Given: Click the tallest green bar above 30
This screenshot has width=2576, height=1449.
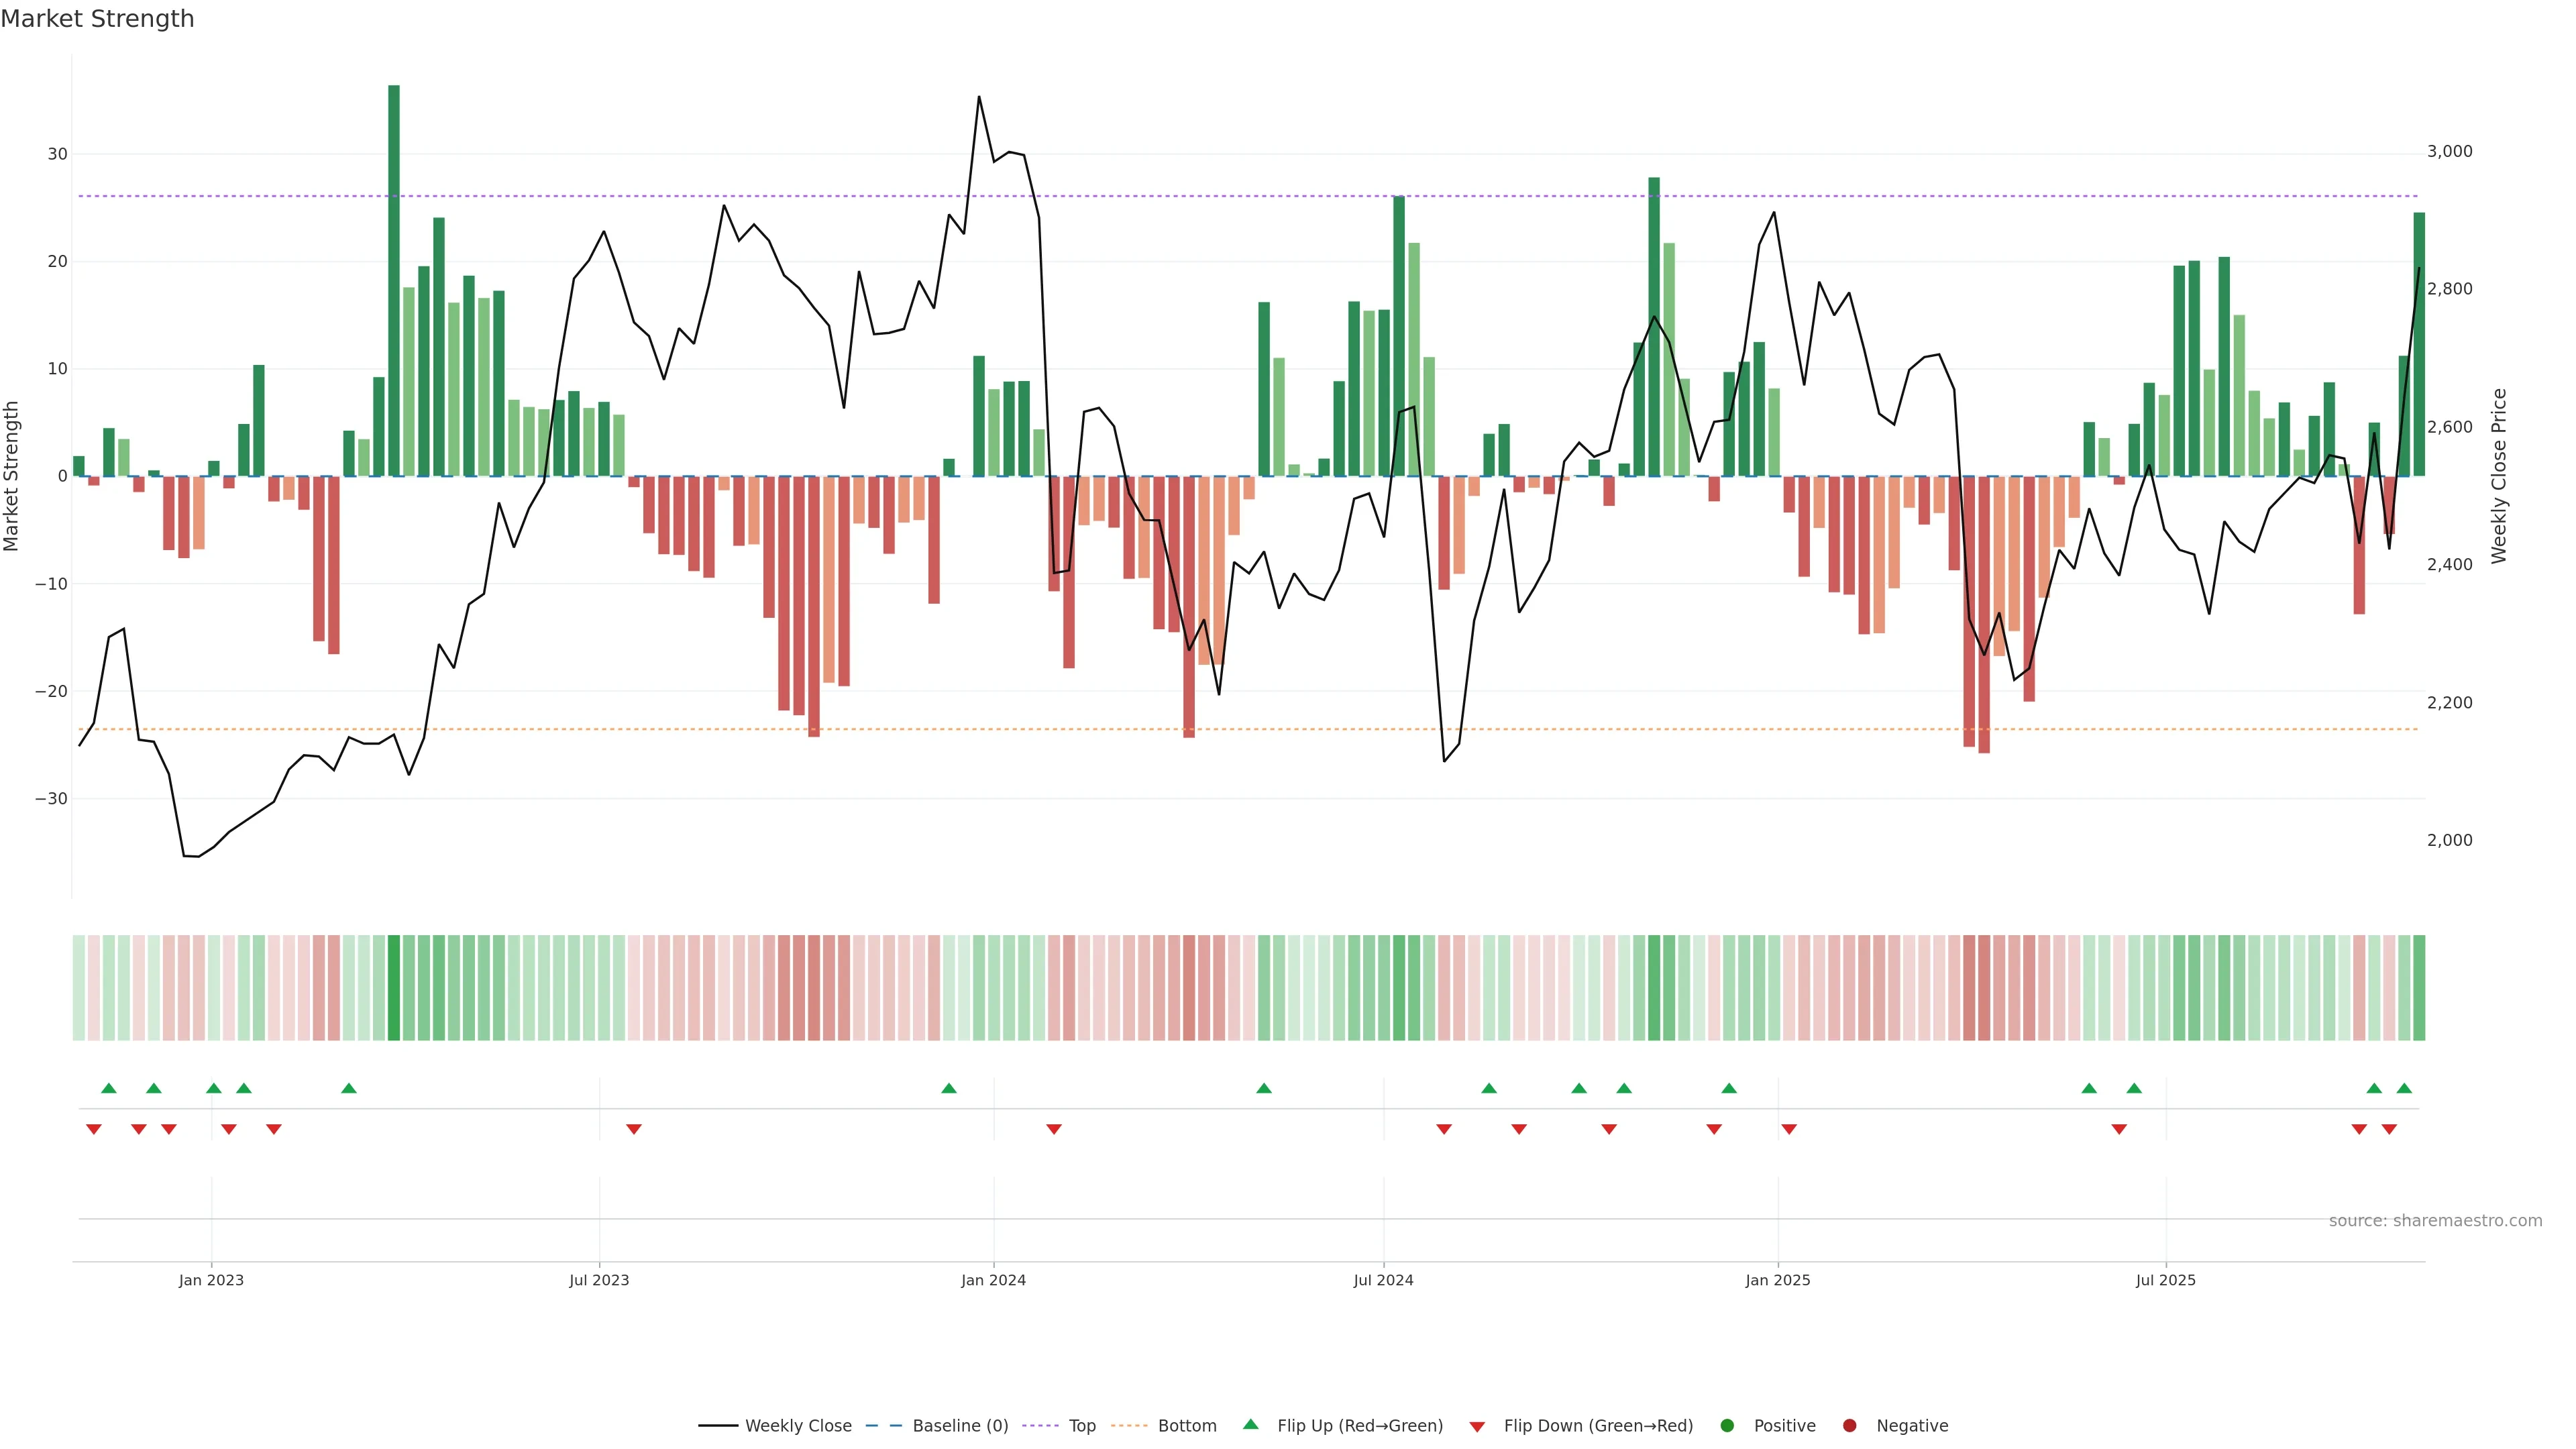Looking at the screenshot, I should (394, 280).
